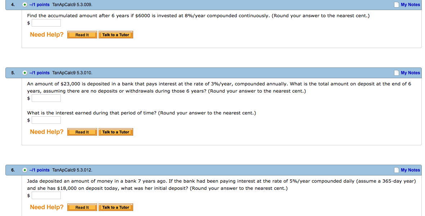Open My Notes icon for question 6
The image size is (425, 216).
tap(397, 170)
